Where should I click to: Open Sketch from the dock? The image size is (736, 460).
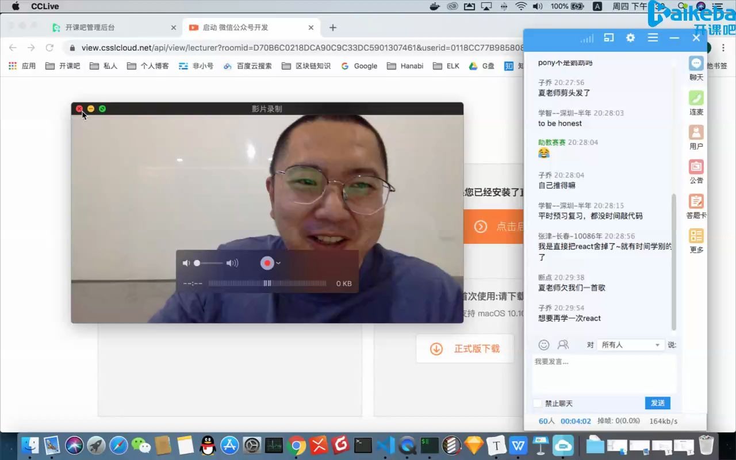(x=474, y=445)
